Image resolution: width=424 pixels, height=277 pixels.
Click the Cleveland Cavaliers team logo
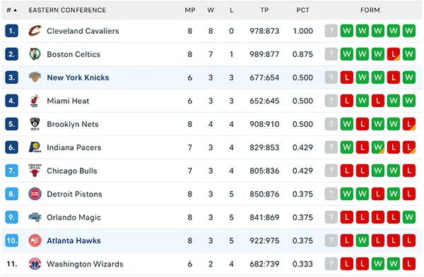click(35, 31)
